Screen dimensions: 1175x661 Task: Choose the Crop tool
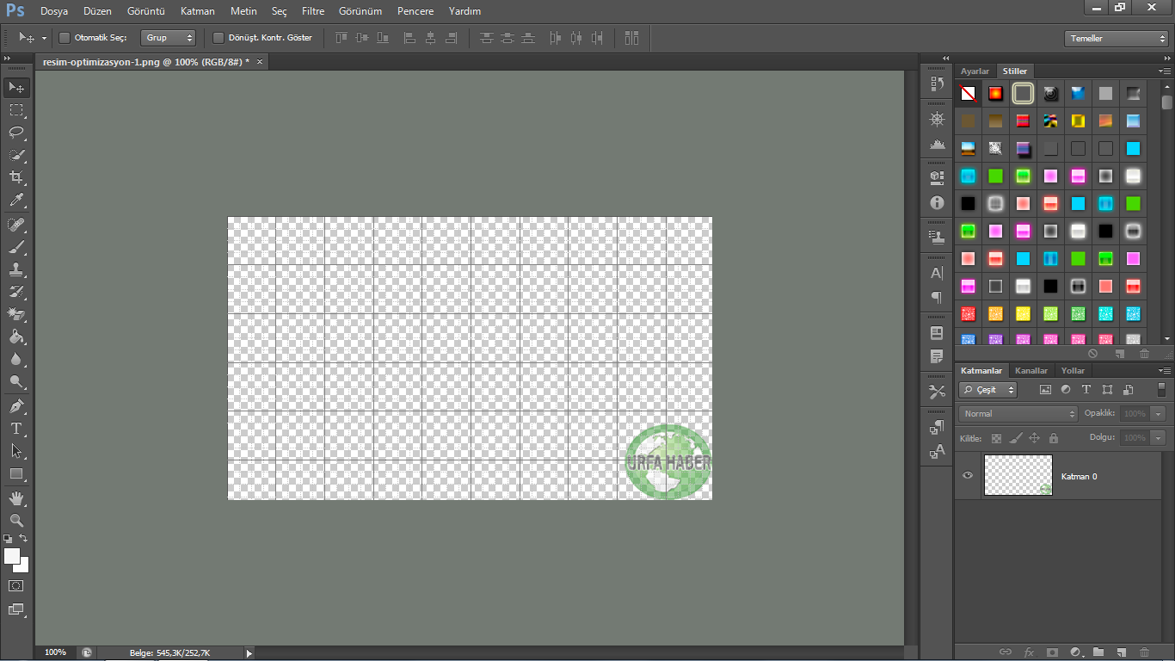click(x=16, y=177)
